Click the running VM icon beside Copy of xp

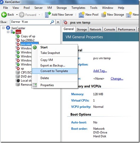pyautogui.click(x=18, y=36)
